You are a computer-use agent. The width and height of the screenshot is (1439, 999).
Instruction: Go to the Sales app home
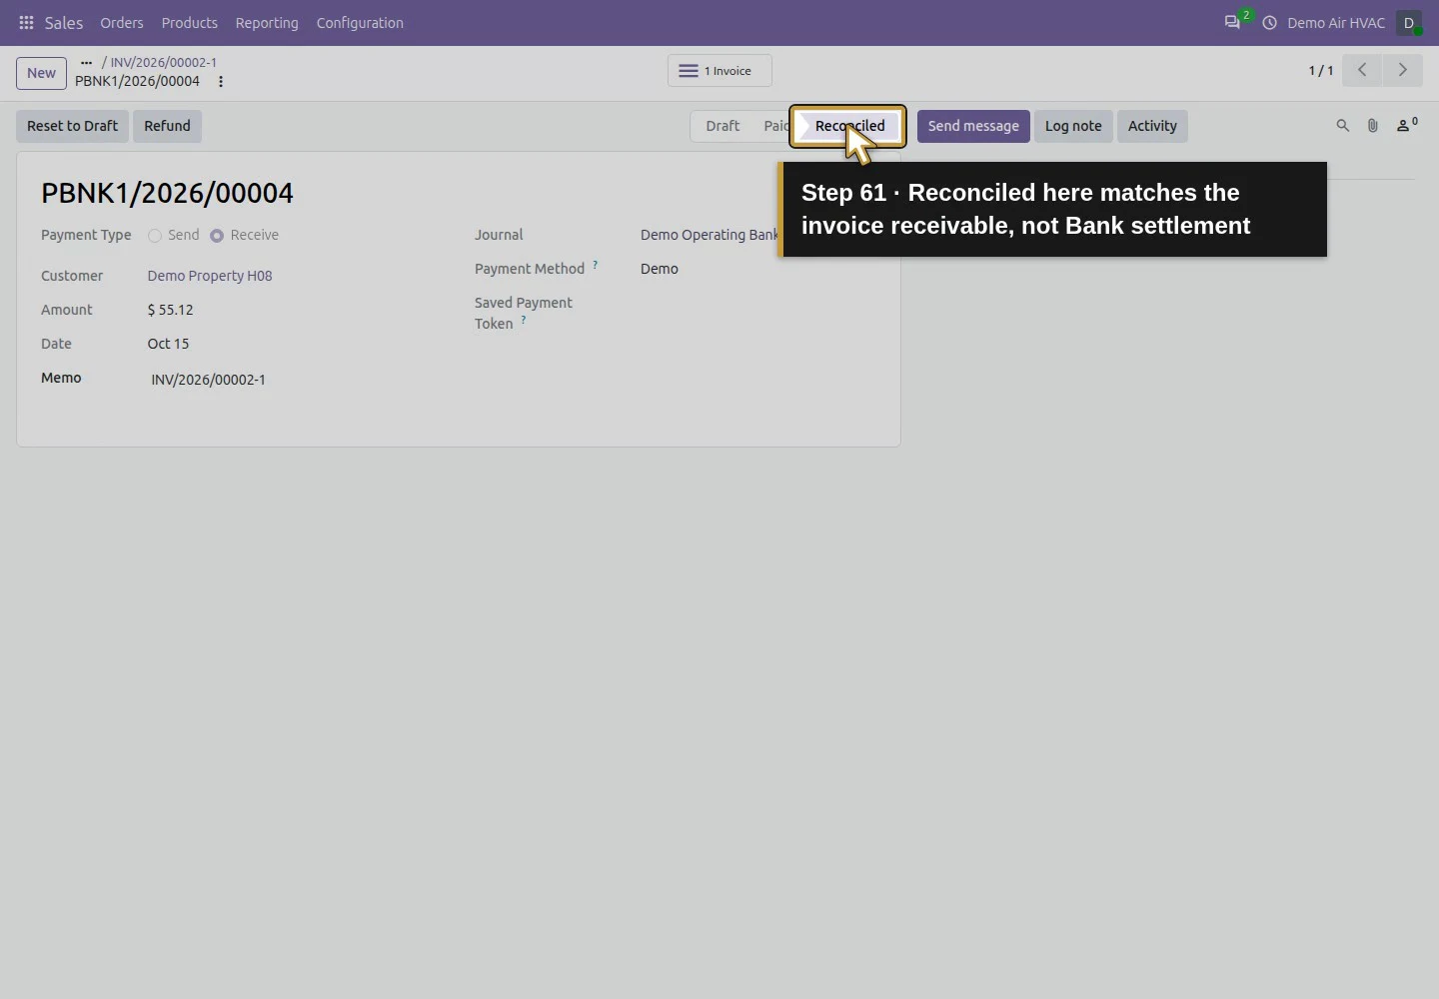click(x=64, y=22)
